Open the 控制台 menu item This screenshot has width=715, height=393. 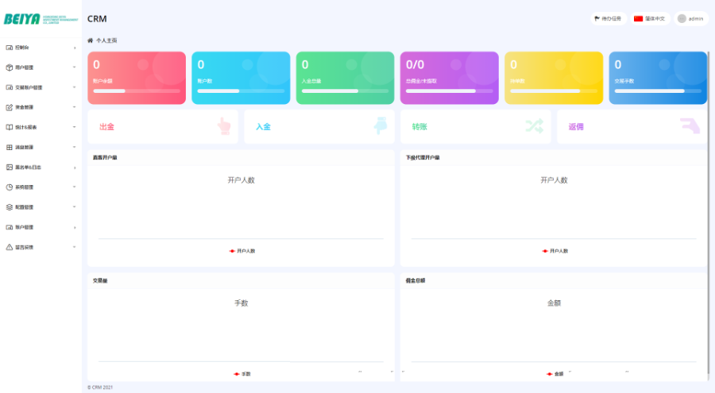(40, 48)
